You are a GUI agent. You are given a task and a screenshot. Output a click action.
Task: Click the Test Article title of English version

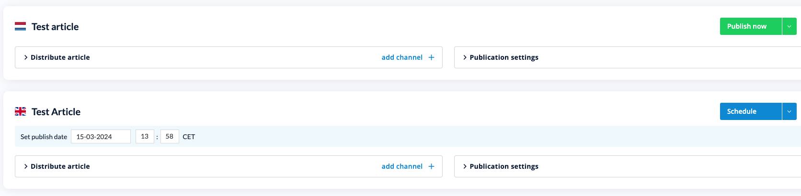coord(56,112)
